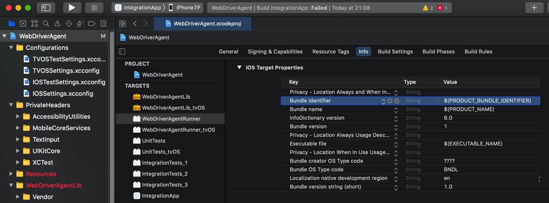Hide the navigator with the sidebar toggle
Image resolution: width=549 pixels, height=203 pixels.
(x=46, y=8)
